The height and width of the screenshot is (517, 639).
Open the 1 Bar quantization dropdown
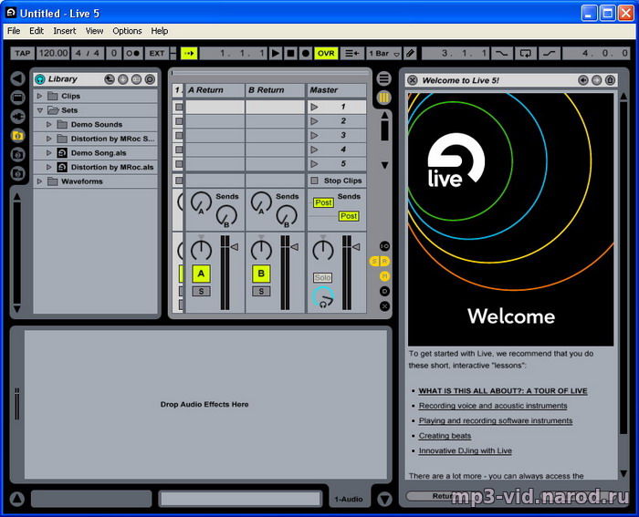point(384,53)
